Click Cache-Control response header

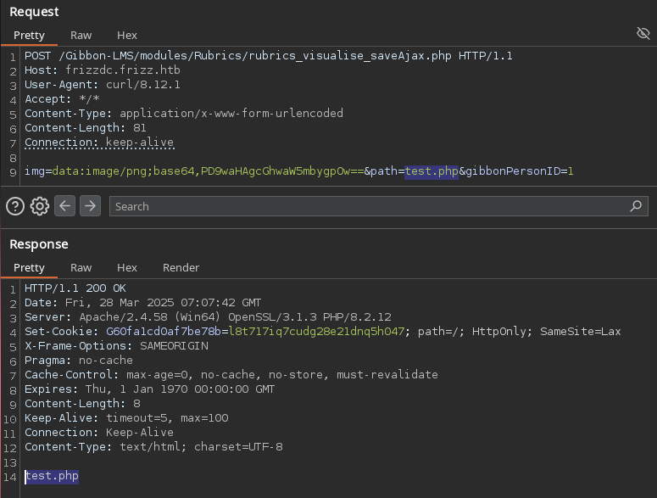tap(231, 374)
